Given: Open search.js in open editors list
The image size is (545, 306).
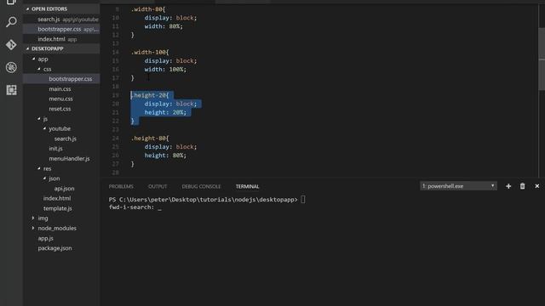Looking at the screenshot, I should pos(61,20).
